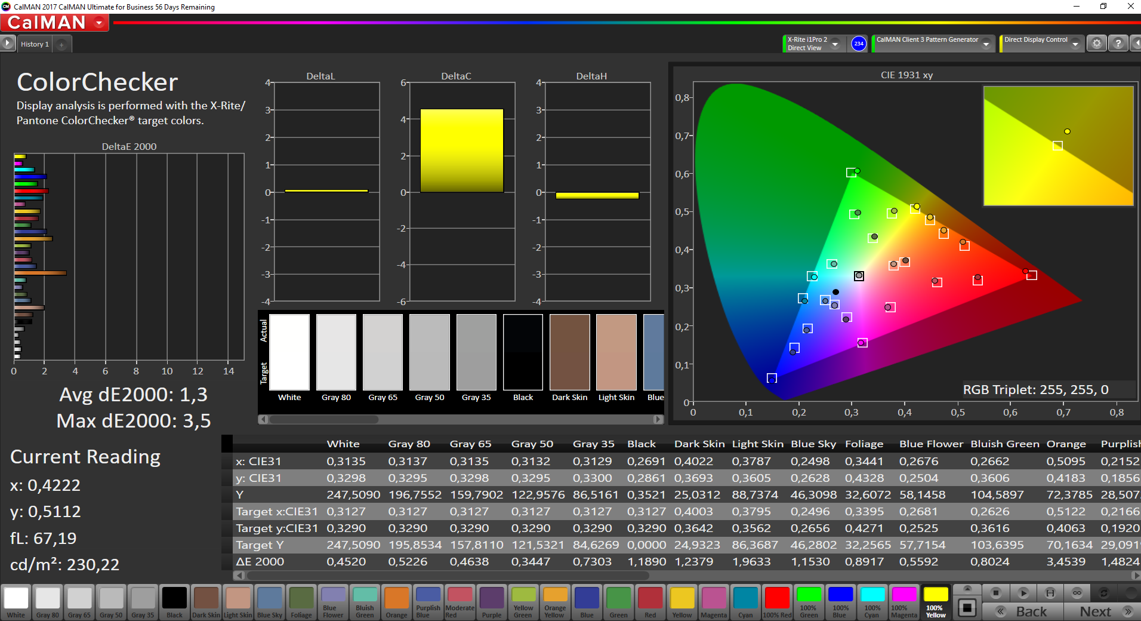Click the Black column header in table

click(642, 444)
